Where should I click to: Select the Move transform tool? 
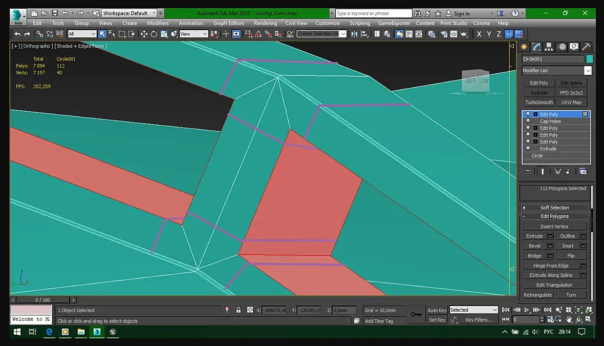pyautogui.click(x=144, y=34)
